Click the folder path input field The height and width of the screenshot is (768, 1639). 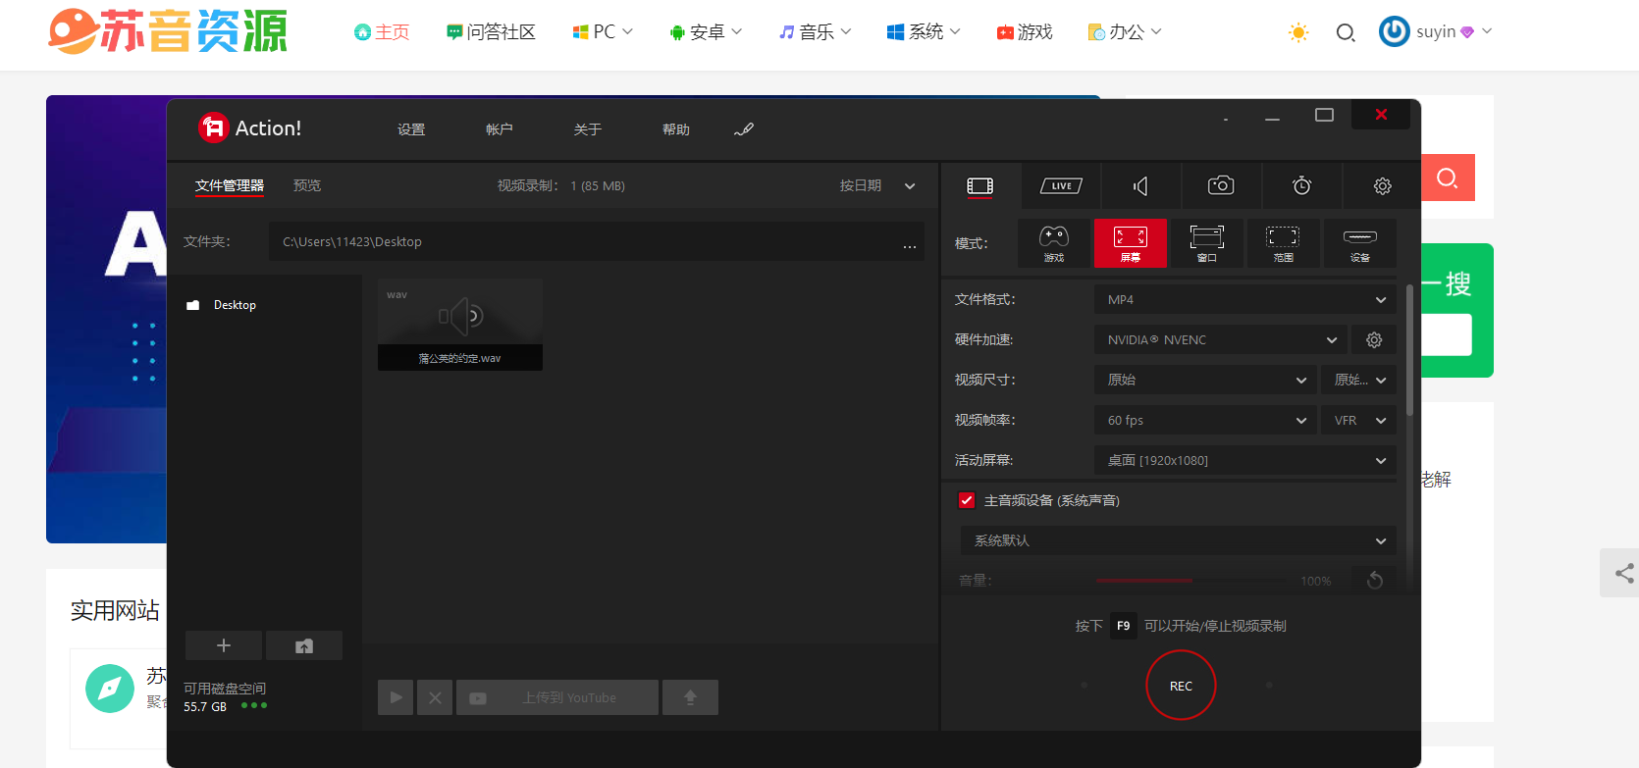pos(597,242)
